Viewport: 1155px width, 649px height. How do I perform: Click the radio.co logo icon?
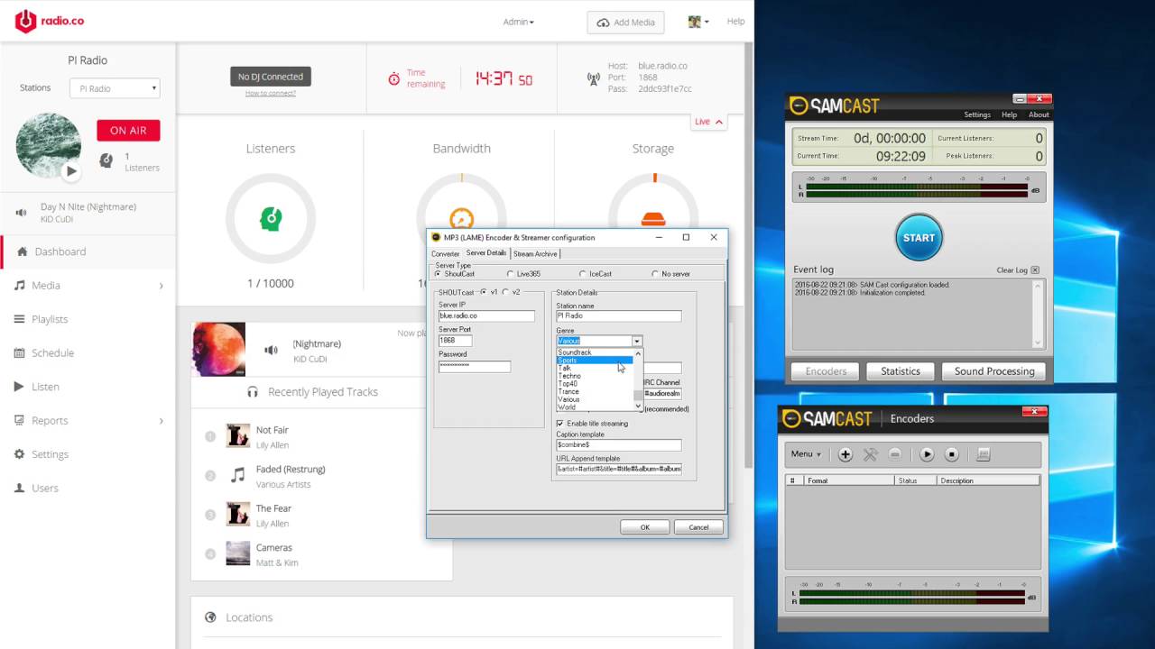pyautogui.click(x=26, y=21)
